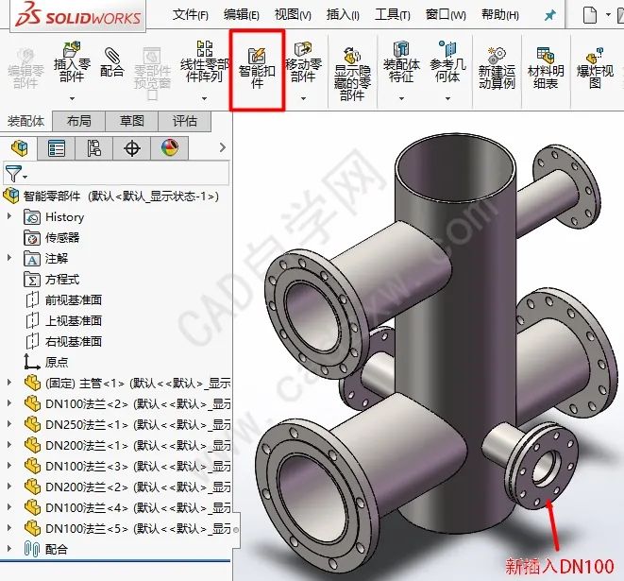Image resolution: width=624 pixels, height=581 pixels.
Task: Click the SolidWorks logo
Action: click(78, 14)
